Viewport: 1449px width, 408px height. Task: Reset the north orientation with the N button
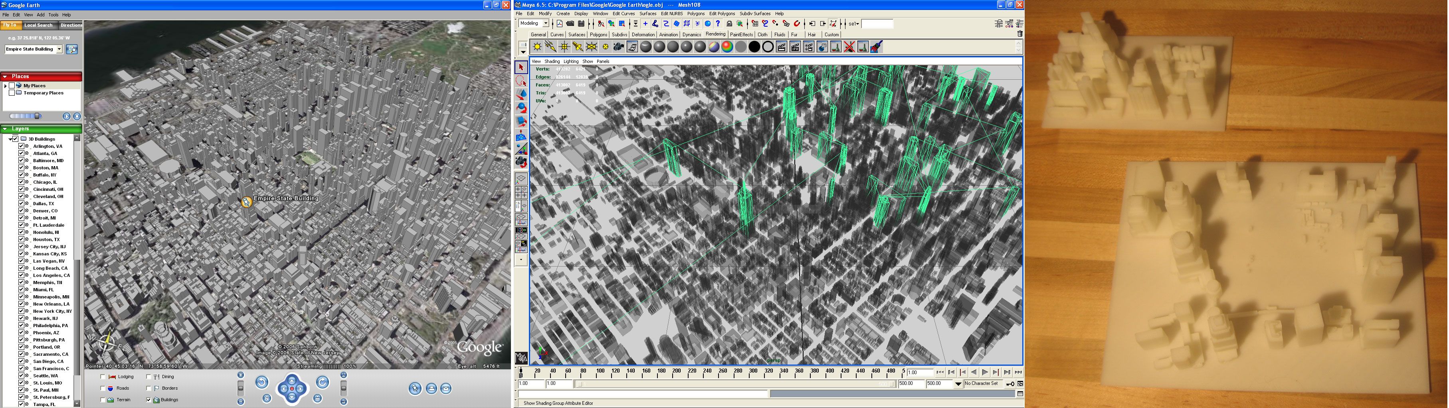point(267,398)
